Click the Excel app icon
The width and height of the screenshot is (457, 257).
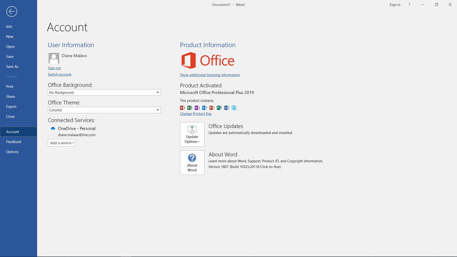click(190, 108)
